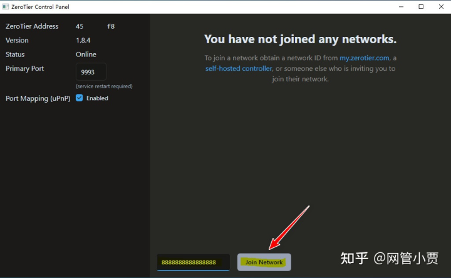Click the Status label

pyautogui.click(x=15, y=54)
